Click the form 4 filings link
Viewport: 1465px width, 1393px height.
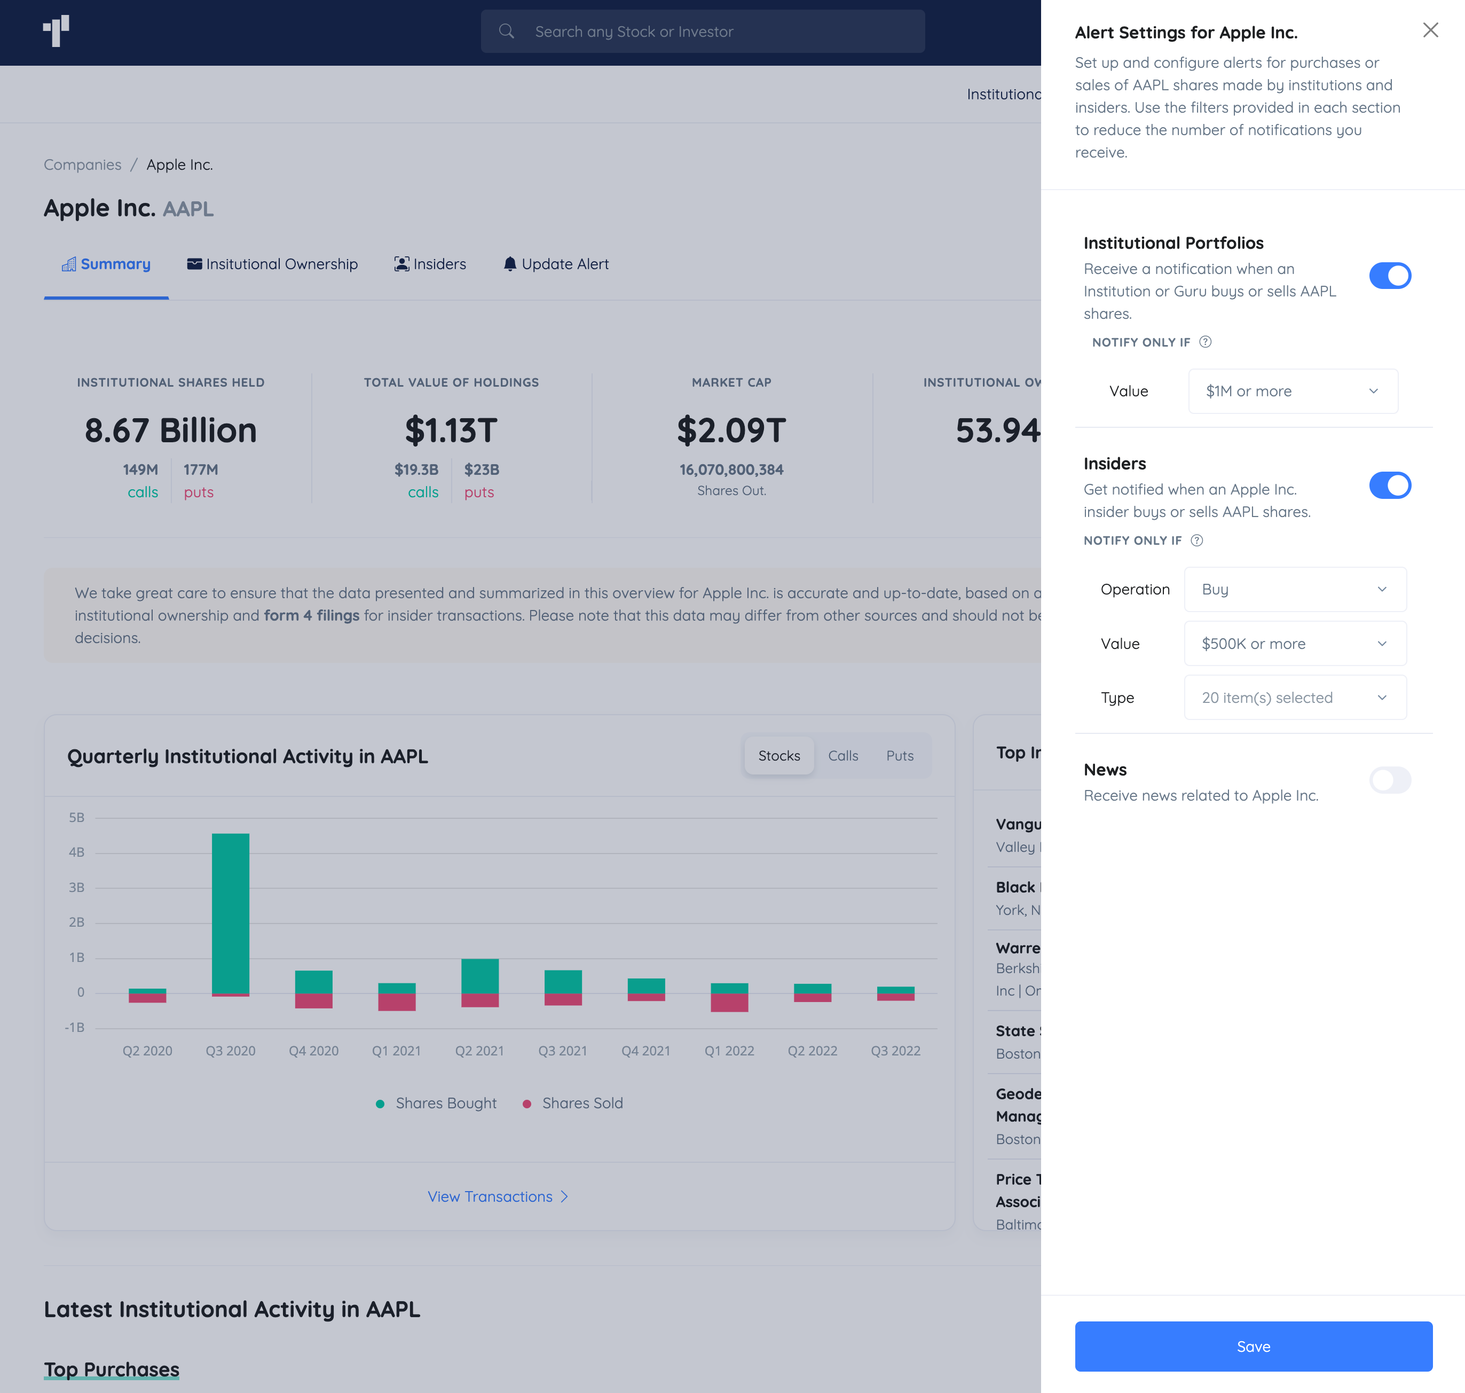[312, 615]
